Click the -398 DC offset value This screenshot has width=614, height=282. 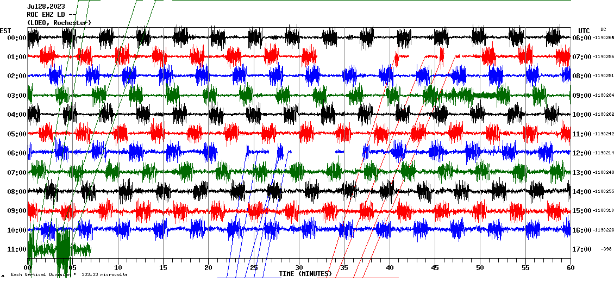(606, 249)
